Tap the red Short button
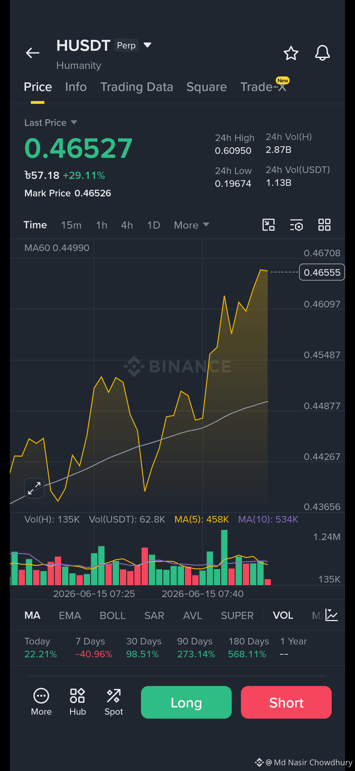The image size is (355, 771). tap(286, 702)
